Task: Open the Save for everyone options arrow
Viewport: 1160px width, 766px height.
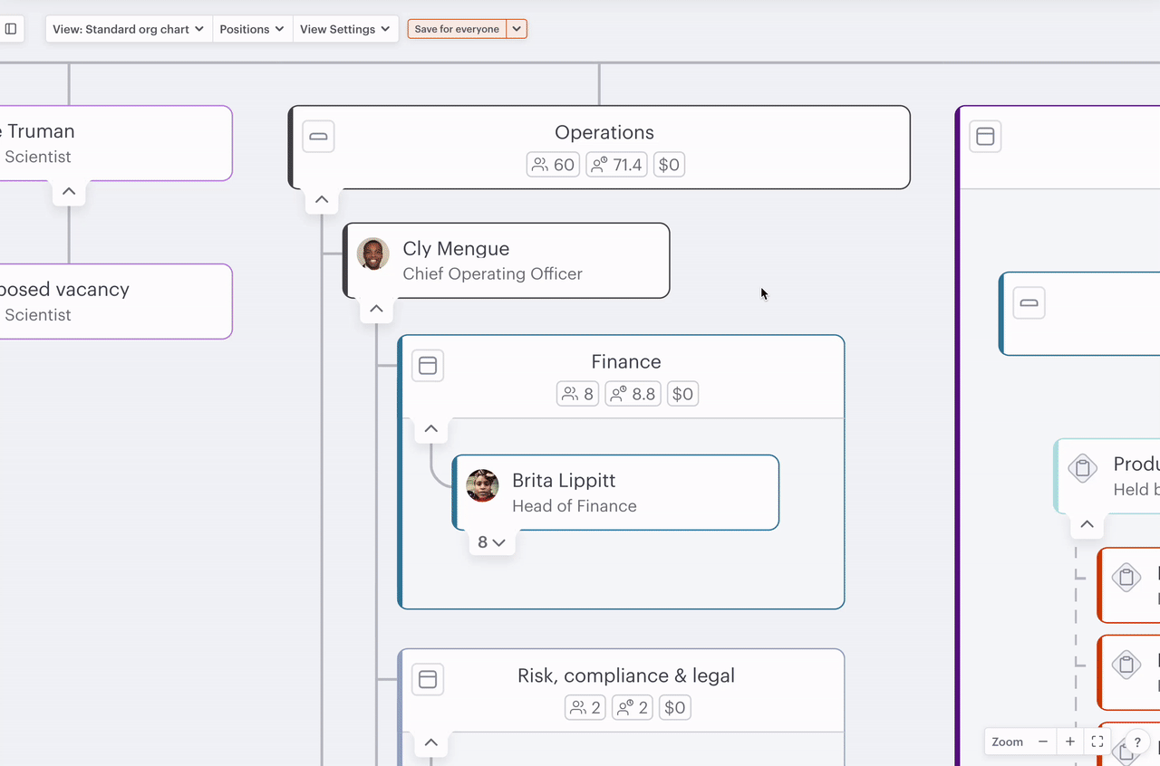Action: pos(517,29)
